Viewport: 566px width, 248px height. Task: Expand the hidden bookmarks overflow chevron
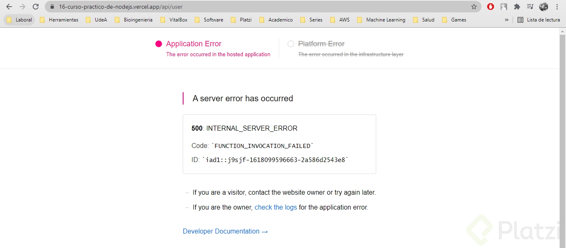(506, 20)
